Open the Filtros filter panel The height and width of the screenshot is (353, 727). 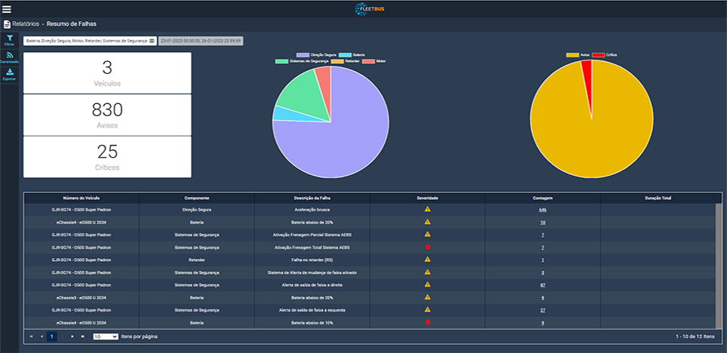pyautogui.click(x=9, y=40)
